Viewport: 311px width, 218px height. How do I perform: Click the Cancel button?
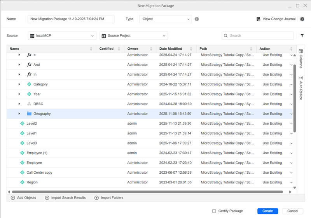tap(293, 211)
